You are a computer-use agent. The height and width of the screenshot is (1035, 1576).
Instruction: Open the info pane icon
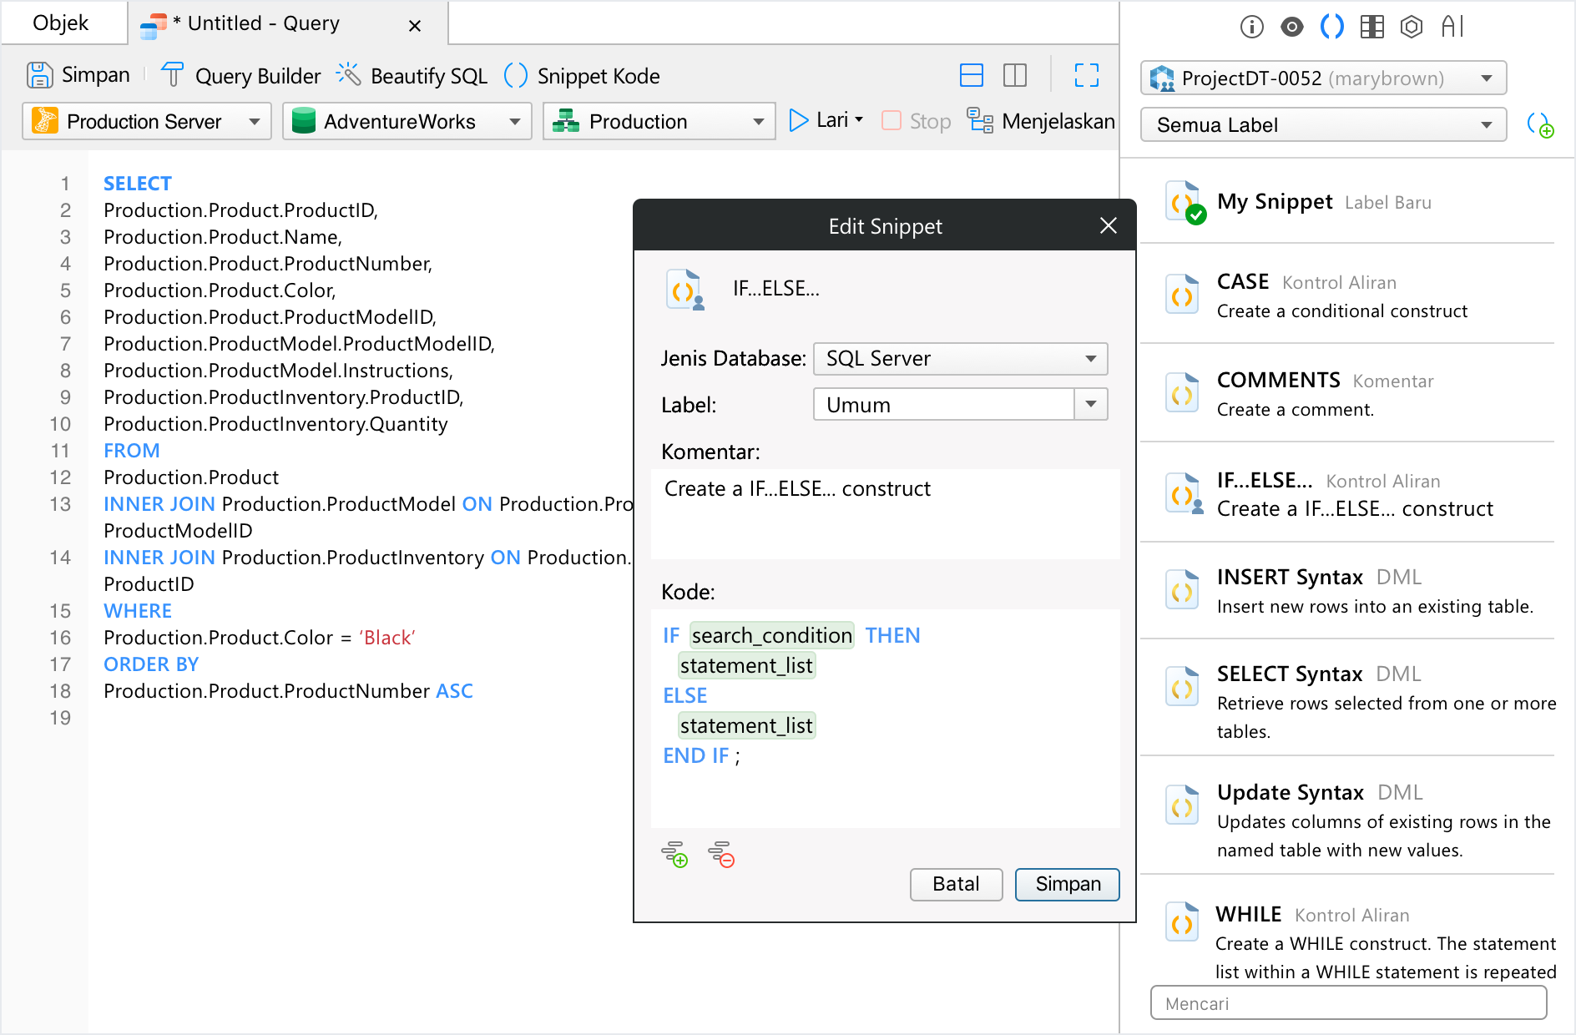click(x=1251, y=27)
